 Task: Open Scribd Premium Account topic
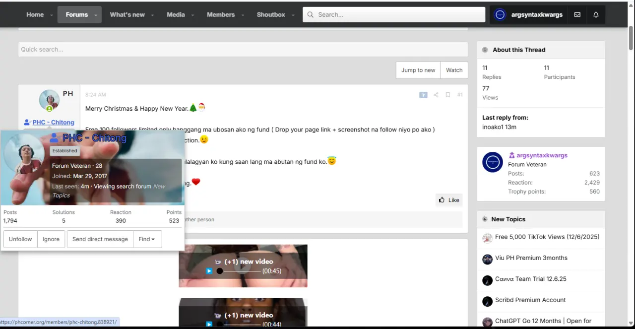(530, 300)
